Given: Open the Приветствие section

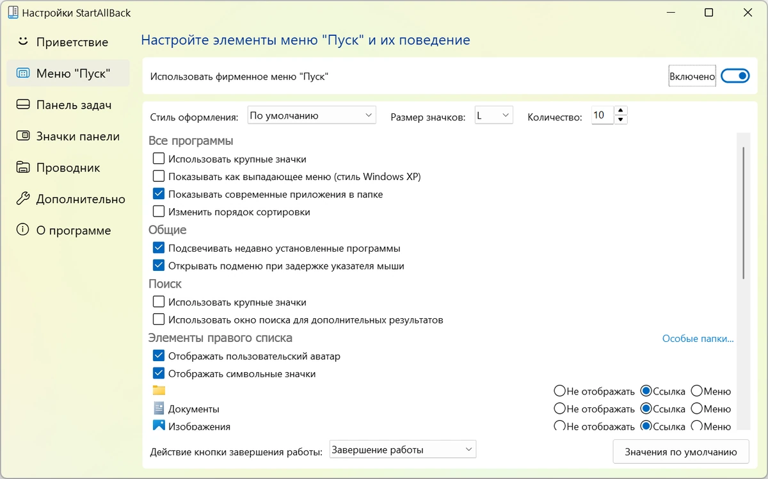Looking at the screenshot, I should pos(68,42).
